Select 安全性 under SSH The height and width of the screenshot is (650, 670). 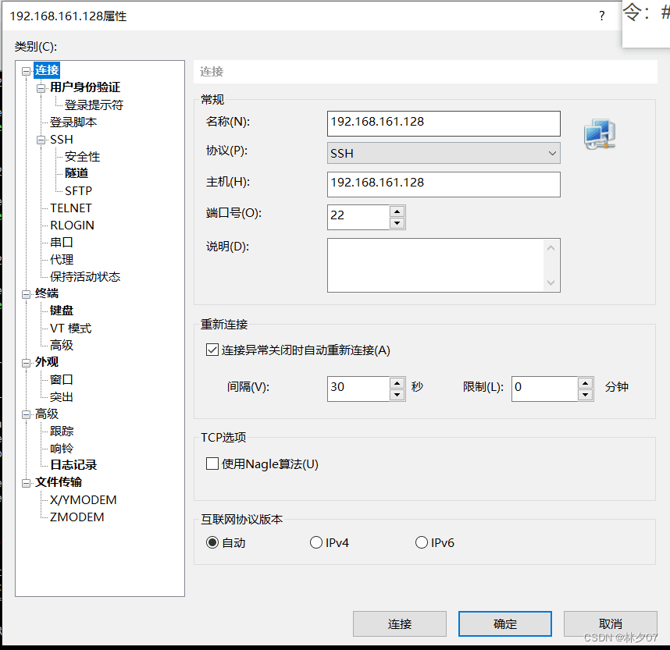[x=82, y=156]
